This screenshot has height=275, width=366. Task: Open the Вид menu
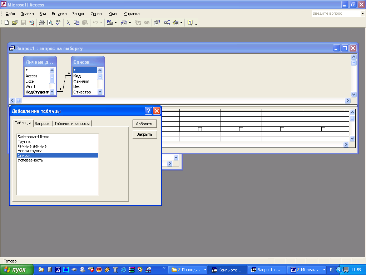pos(43,14)
